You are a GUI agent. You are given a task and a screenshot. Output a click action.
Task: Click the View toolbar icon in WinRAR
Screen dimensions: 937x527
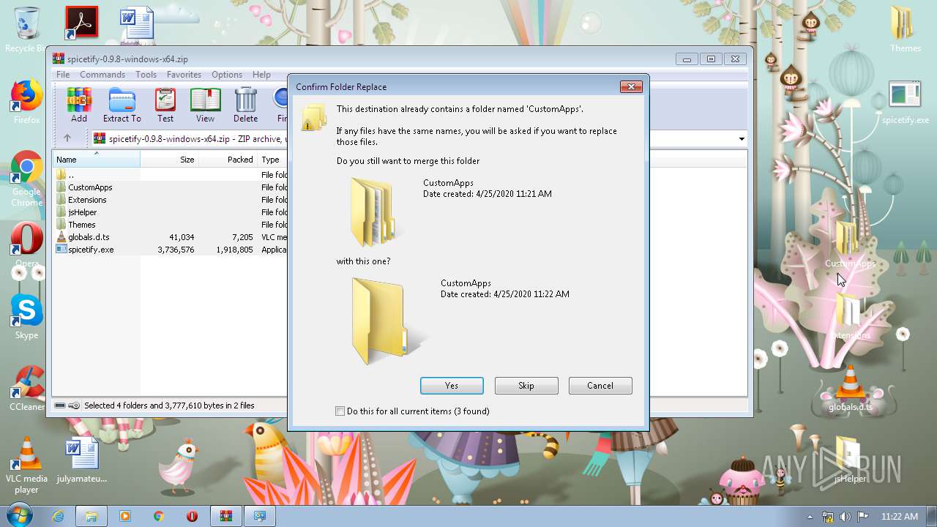[205, 105]
